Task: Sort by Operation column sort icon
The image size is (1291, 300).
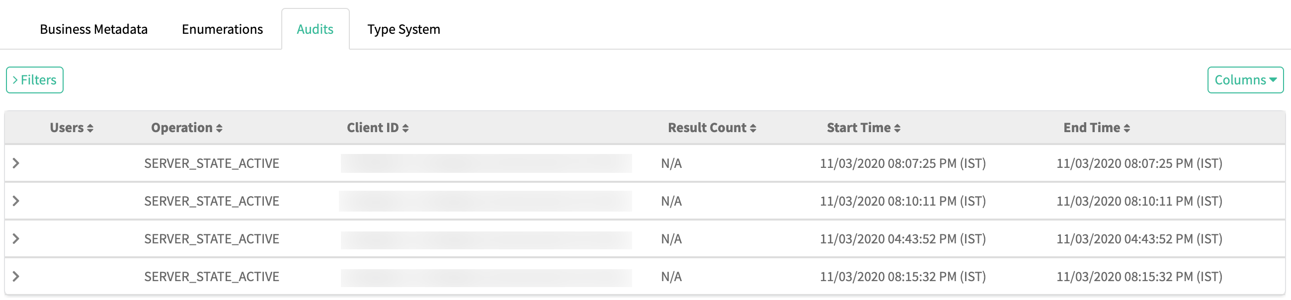Action: click(219, 128)
